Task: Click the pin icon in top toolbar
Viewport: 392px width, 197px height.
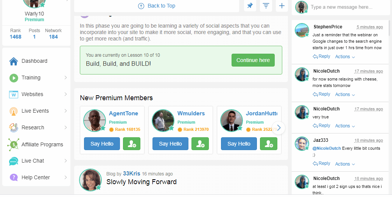Action: click(x=250, y=6)
